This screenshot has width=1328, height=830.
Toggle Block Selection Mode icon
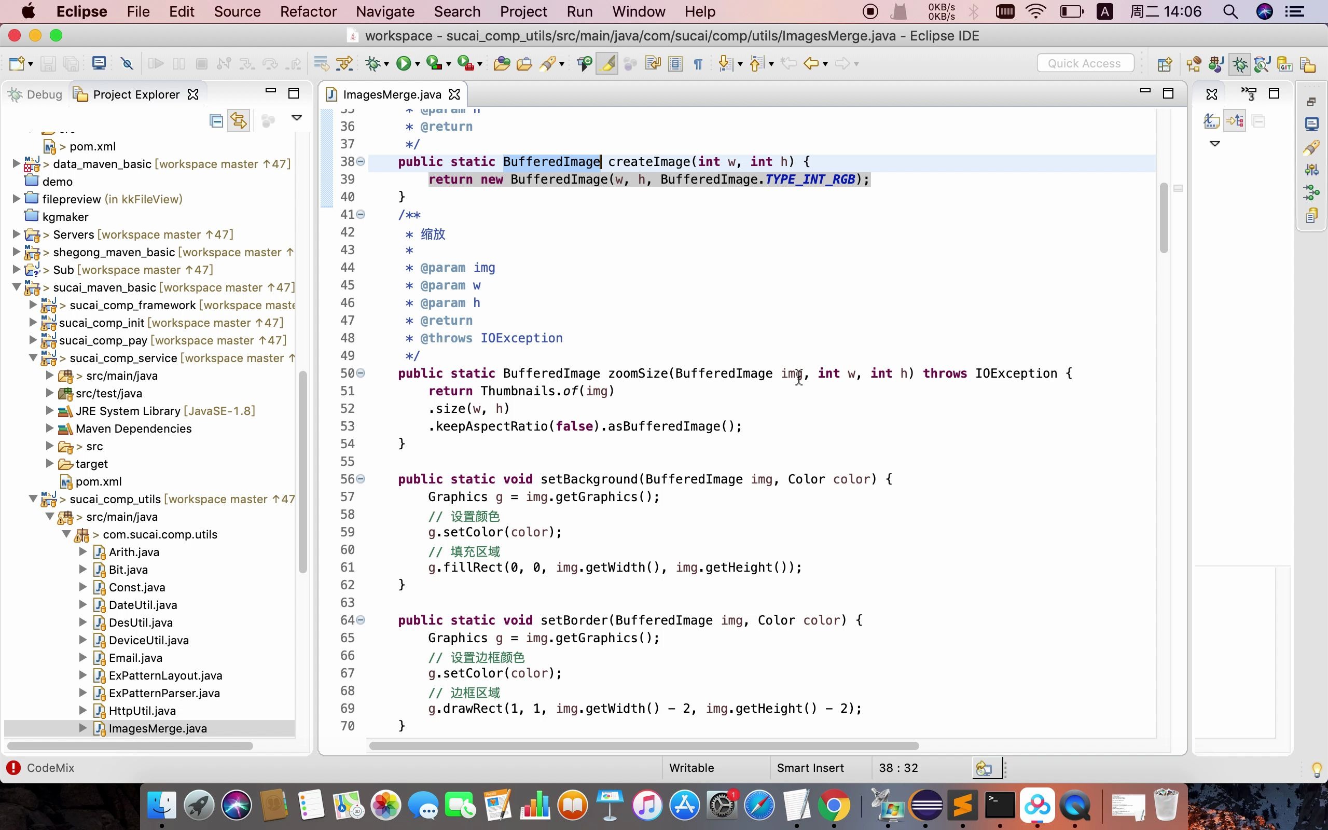point(675,64)
